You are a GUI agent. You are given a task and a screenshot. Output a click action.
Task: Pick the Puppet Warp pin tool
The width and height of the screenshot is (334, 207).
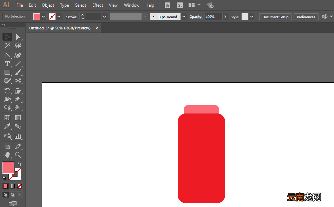click(18, 99)
